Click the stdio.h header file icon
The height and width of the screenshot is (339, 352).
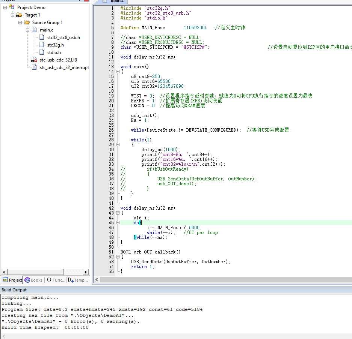pyautogui.click(x=42, y=52)
